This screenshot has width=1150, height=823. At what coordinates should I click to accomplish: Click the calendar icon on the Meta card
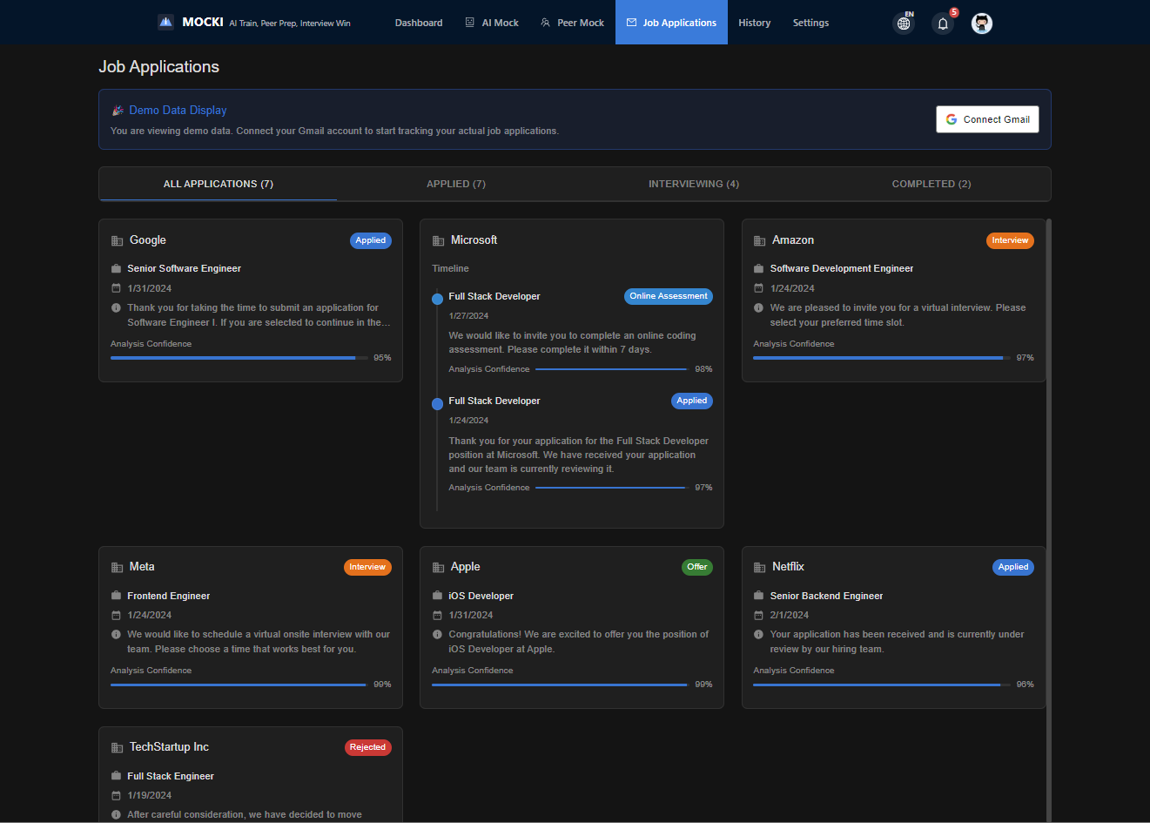coord(115,615)
